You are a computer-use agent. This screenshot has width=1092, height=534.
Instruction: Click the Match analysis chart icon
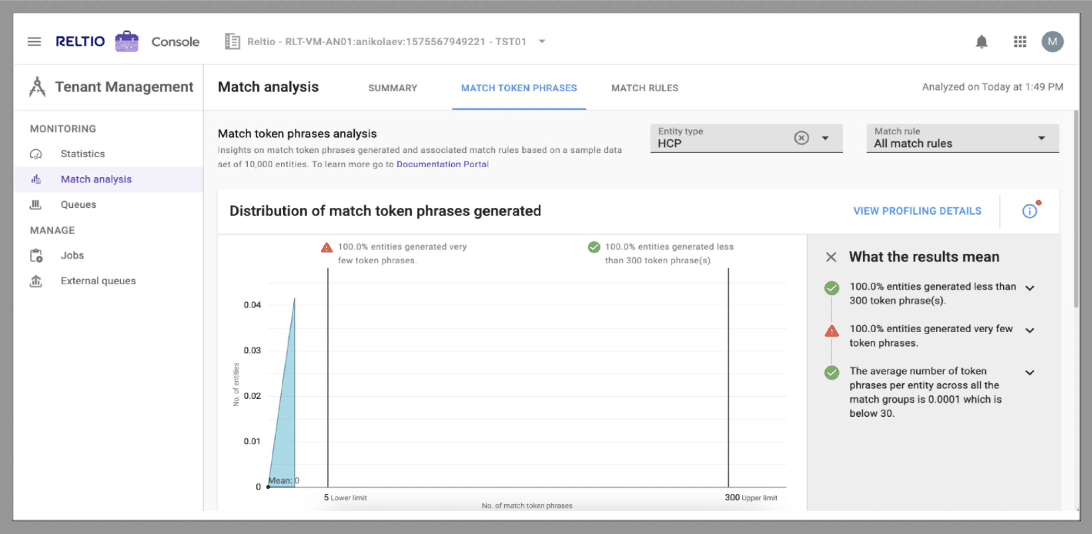[x=36, y=179]
